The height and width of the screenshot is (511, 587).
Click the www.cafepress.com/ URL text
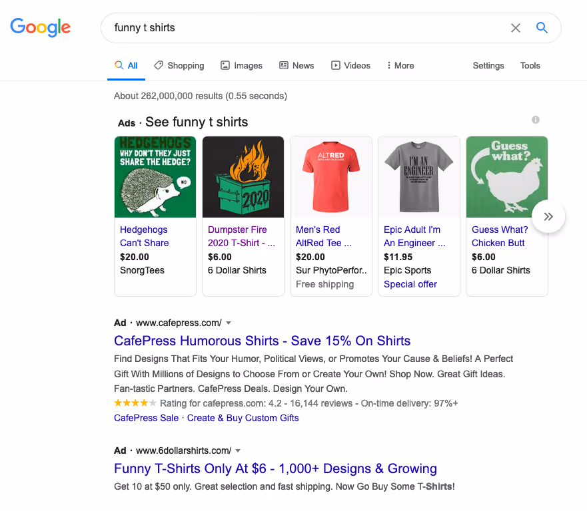coord(179,323)
